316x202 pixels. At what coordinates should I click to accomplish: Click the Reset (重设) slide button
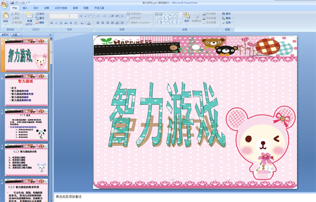point(40,18)
